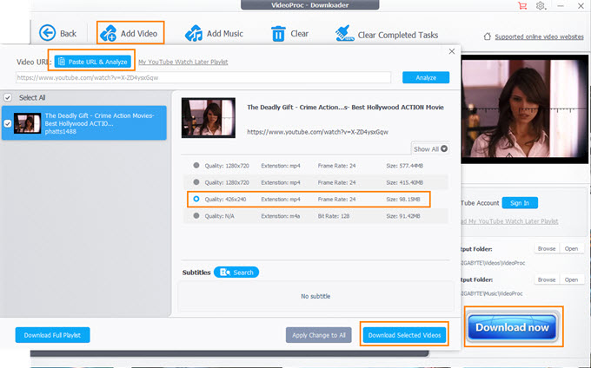
Task: Open settings gear in title bar
Action: click(541, 6)
